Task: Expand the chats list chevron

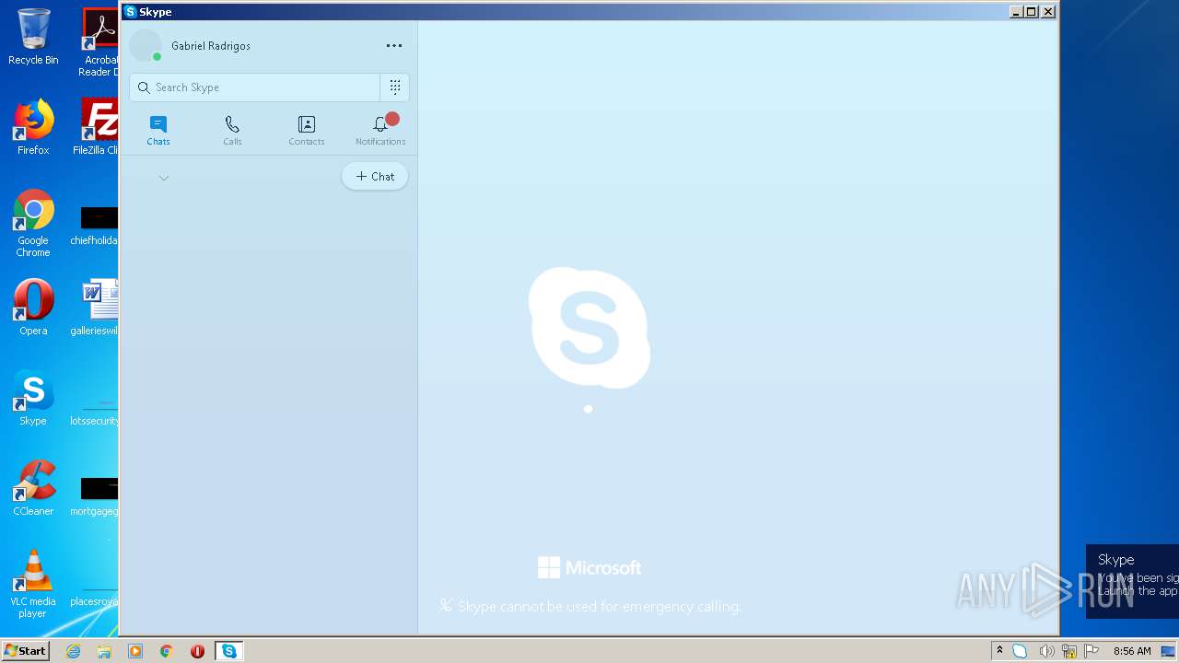Action: [164, 178]
